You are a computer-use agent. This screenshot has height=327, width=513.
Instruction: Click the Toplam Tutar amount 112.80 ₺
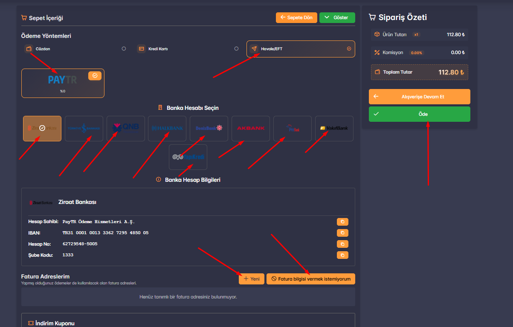click(451, 72)
